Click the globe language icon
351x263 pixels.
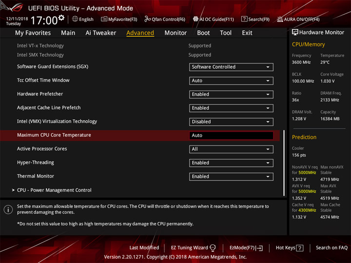(x=75, y=19)
